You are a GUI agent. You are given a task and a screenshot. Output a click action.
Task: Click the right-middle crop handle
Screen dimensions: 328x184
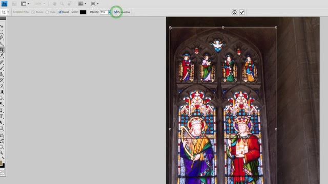point(276,129)
